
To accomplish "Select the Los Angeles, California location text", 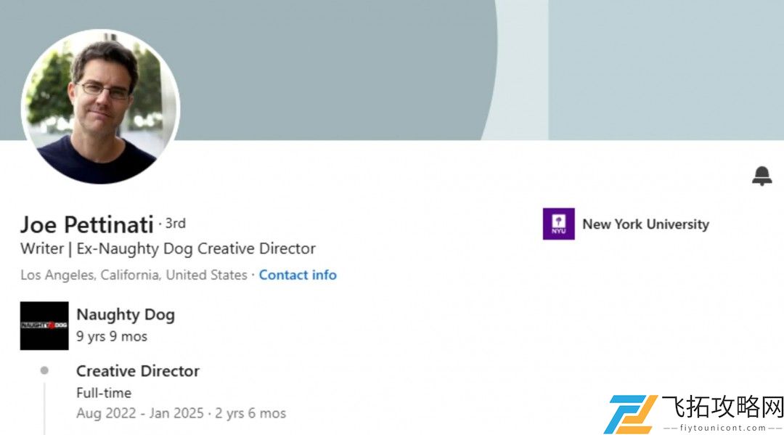I will pos(134,275).
